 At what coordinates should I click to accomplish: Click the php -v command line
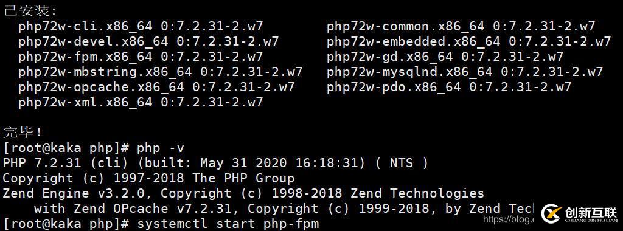coord(94,148)
